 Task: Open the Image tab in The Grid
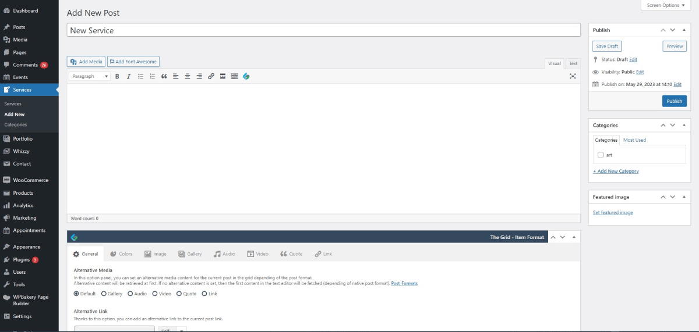click(x=156, y=254)
